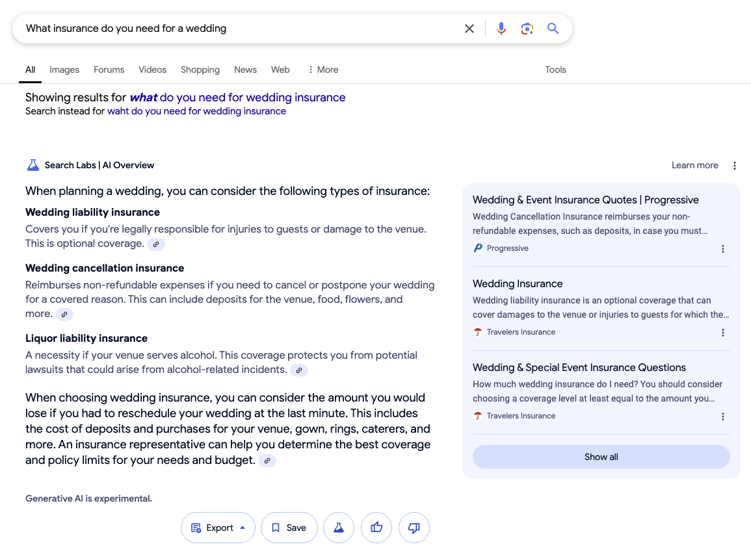Expand the Export options dropdown

click(x=218, y=528)
